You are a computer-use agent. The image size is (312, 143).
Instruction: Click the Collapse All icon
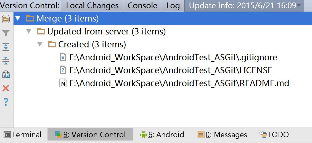point(6,60)
